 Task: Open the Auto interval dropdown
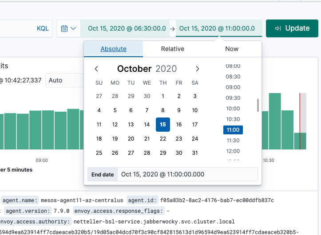[64, 80]
